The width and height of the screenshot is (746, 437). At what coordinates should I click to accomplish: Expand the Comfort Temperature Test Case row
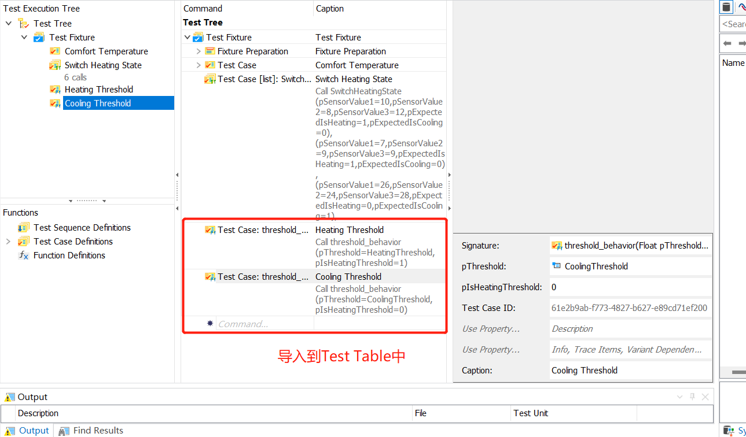point(199,65)
